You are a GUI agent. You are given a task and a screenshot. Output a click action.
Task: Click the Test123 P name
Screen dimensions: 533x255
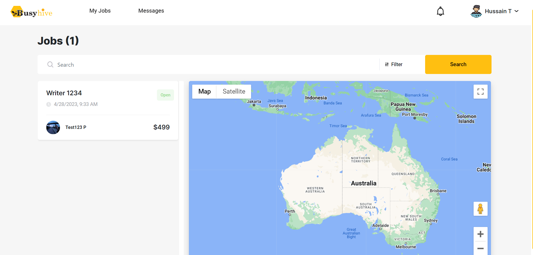[x=76, y=127]
